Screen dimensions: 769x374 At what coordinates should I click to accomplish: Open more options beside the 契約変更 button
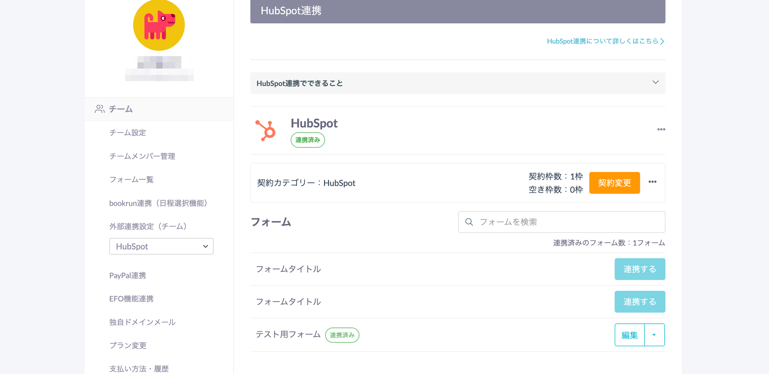653,182
